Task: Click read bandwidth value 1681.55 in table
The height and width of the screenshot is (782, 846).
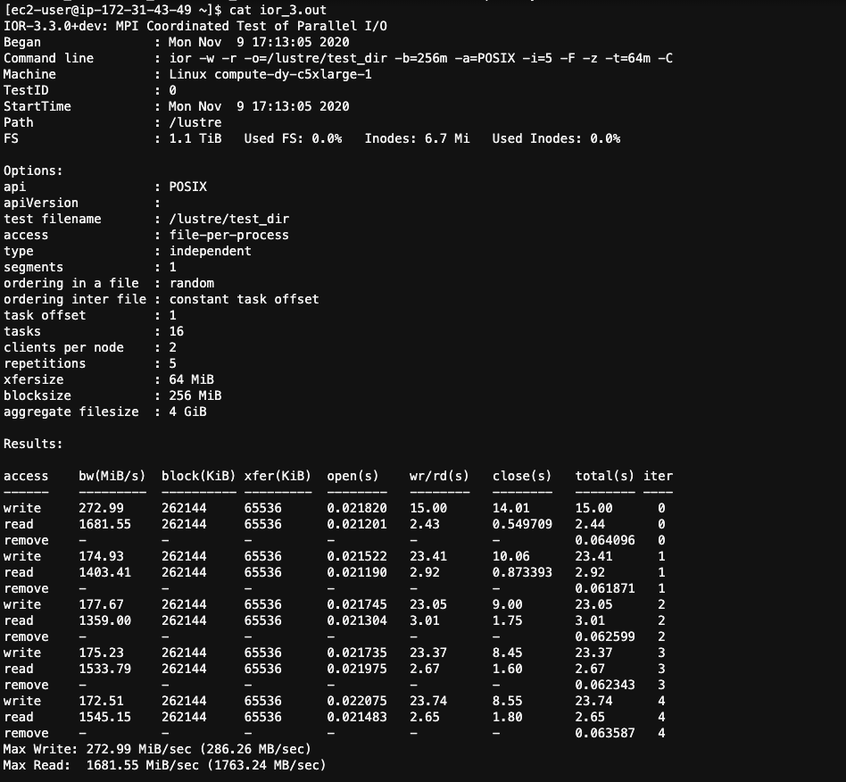Action: coord(104,525)
